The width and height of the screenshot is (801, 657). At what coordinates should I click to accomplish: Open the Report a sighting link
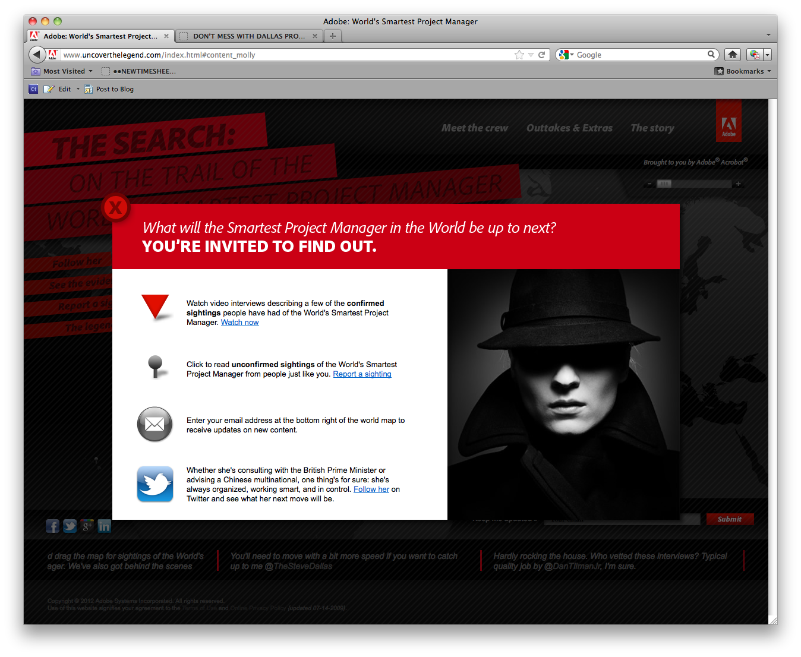point(362,374)
